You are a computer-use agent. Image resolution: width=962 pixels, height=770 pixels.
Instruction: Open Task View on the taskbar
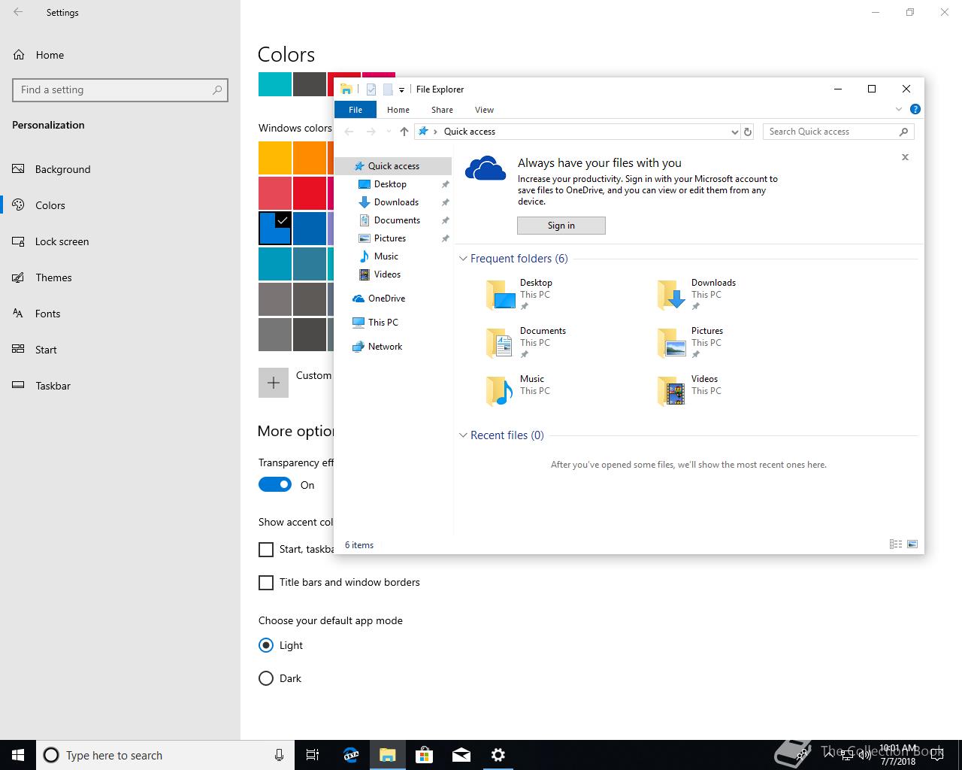(x=313, y=755)
